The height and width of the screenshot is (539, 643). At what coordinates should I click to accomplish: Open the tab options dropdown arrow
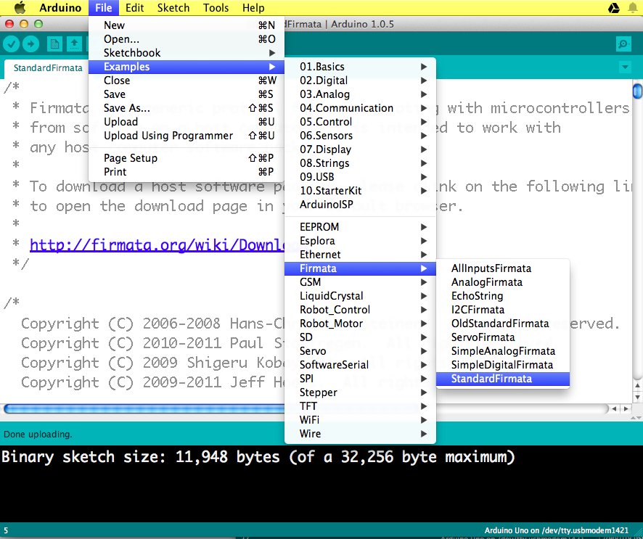[x=625, y=67]
